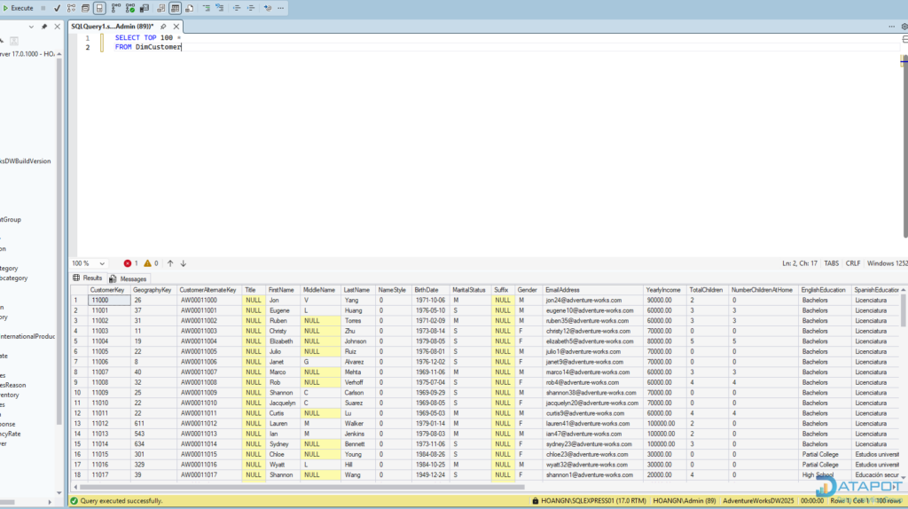Click line number 2 in the editor gutter
Image resolution: width=908 pixels, height=509 pixels.
(x=88, y=48)
